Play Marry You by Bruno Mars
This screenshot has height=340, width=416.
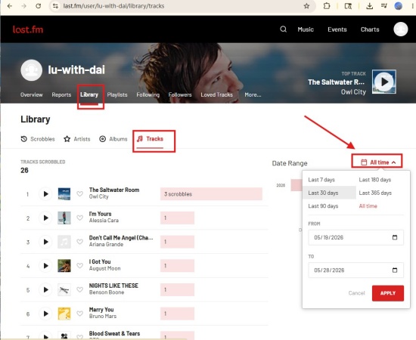[45, 314]
